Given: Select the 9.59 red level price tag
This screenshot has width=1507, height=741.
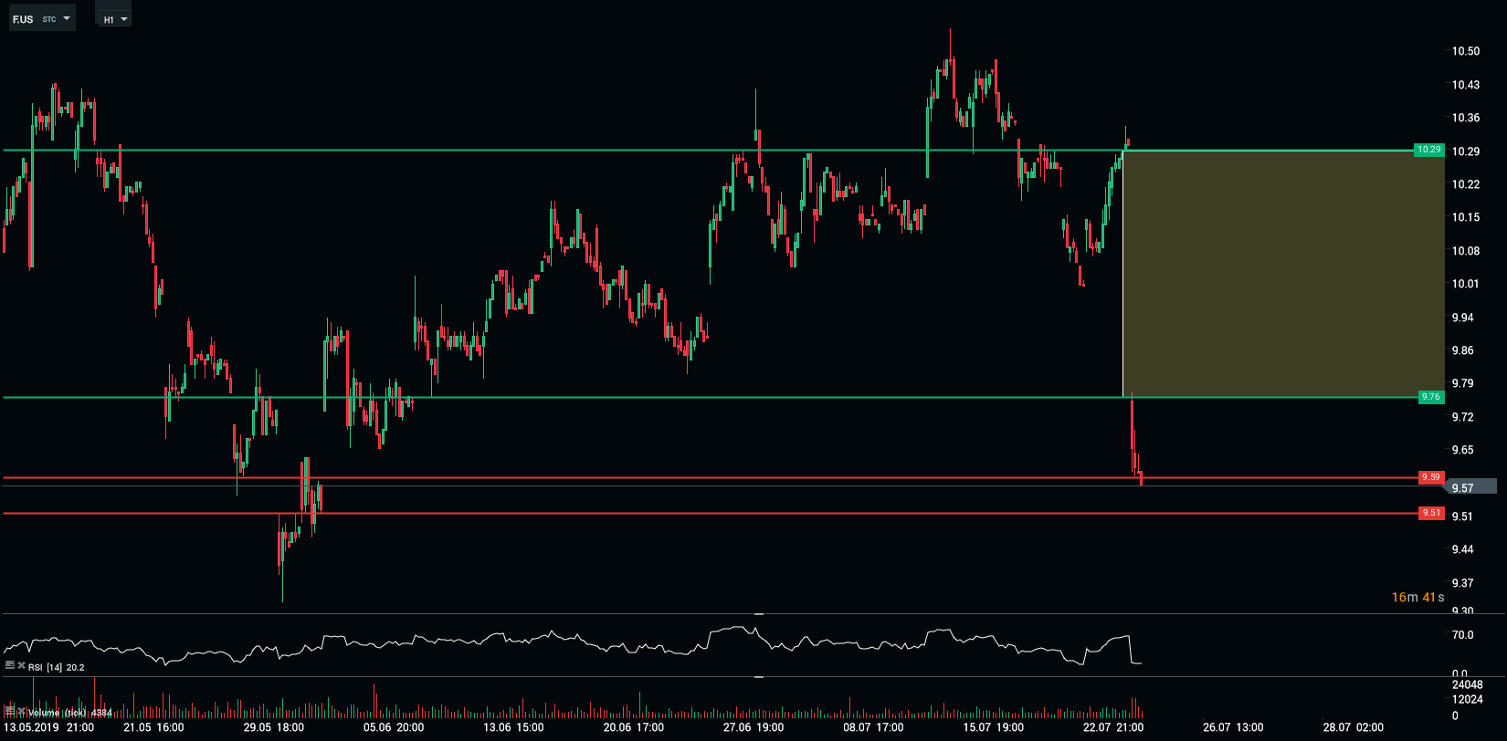Looking at the screenshot, I should click(1431, 477).
